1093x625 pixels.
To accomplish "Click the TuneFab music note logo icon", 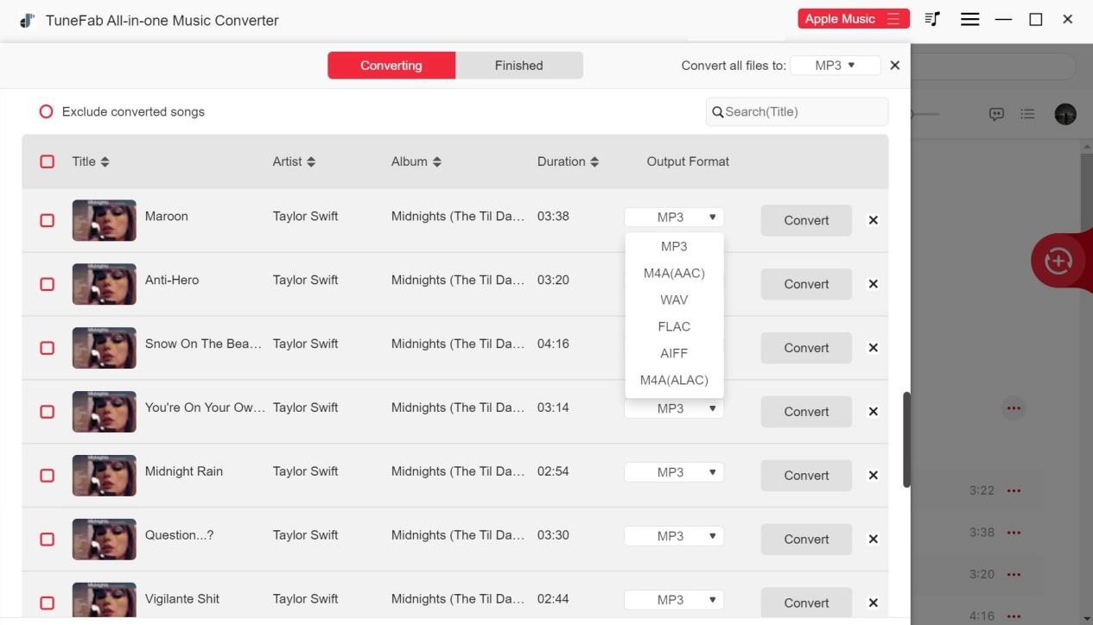I will click(27, 18).
